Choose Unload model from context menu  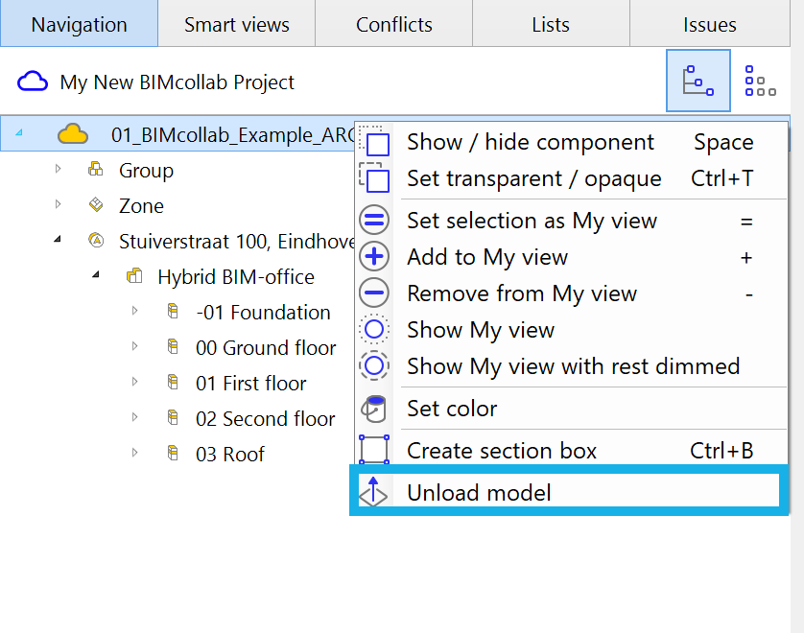coord(569,492)
